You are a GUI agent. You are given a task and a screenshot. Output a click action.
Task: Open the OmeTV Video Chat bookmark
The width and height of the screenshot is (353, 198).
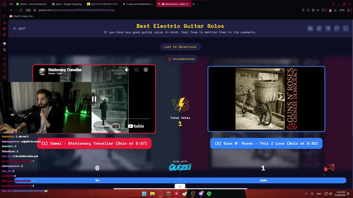(x=22, y=16)
